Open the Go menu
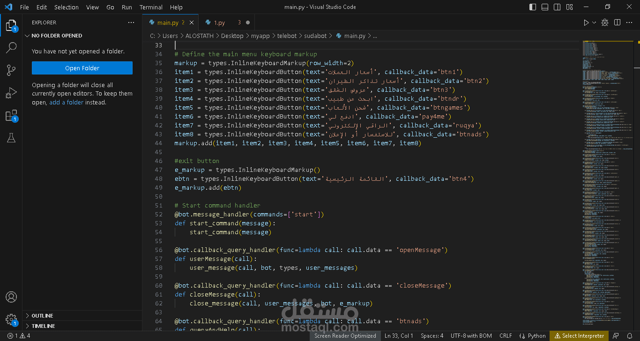This screenshot has height=341, width=640. (x=110, y=7)
